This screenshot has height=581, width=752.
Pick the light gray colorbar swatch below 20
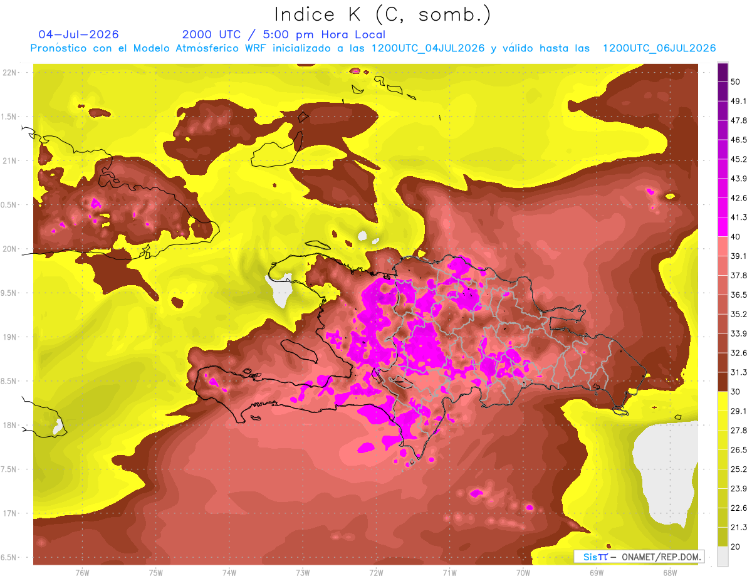tap(723, 557)
